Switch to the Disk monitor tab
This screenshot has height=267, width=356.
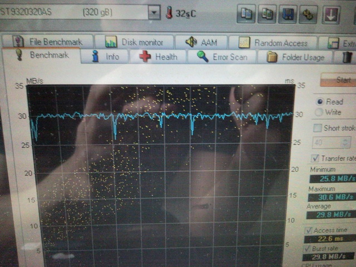134,42
